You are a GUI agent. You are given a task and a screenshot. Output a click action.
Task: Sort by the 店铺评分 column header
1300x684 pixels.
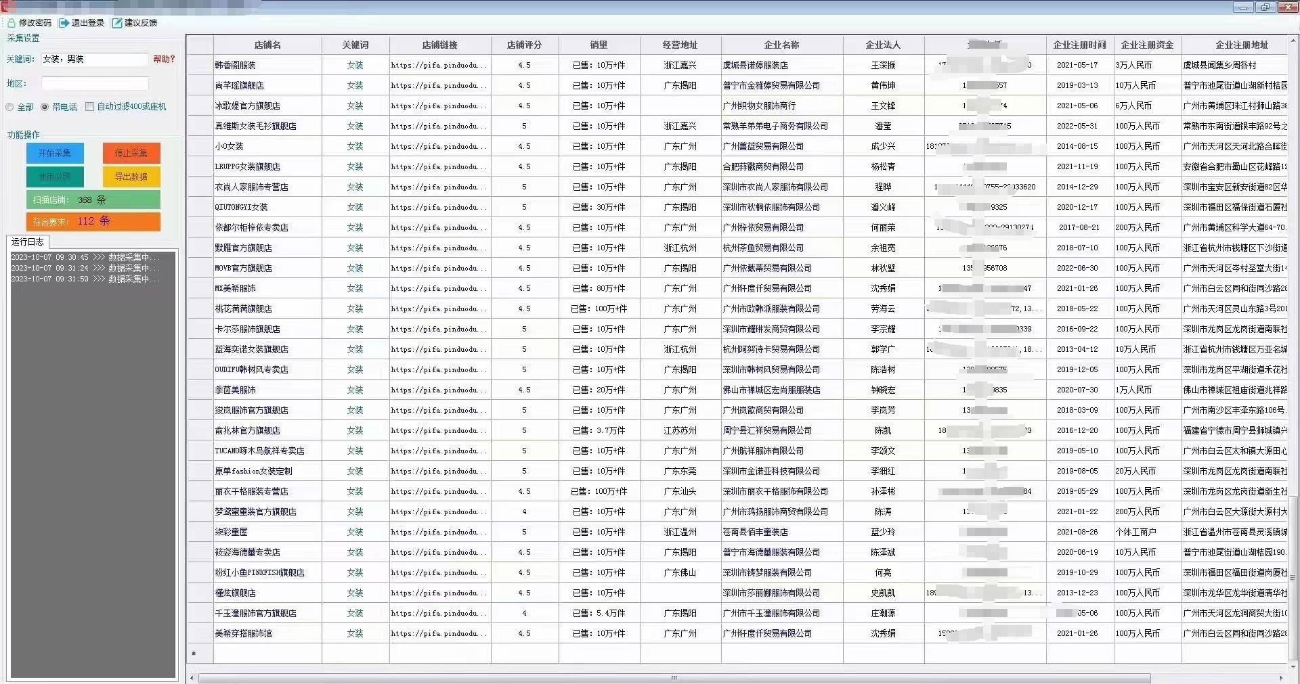point(524,45)
